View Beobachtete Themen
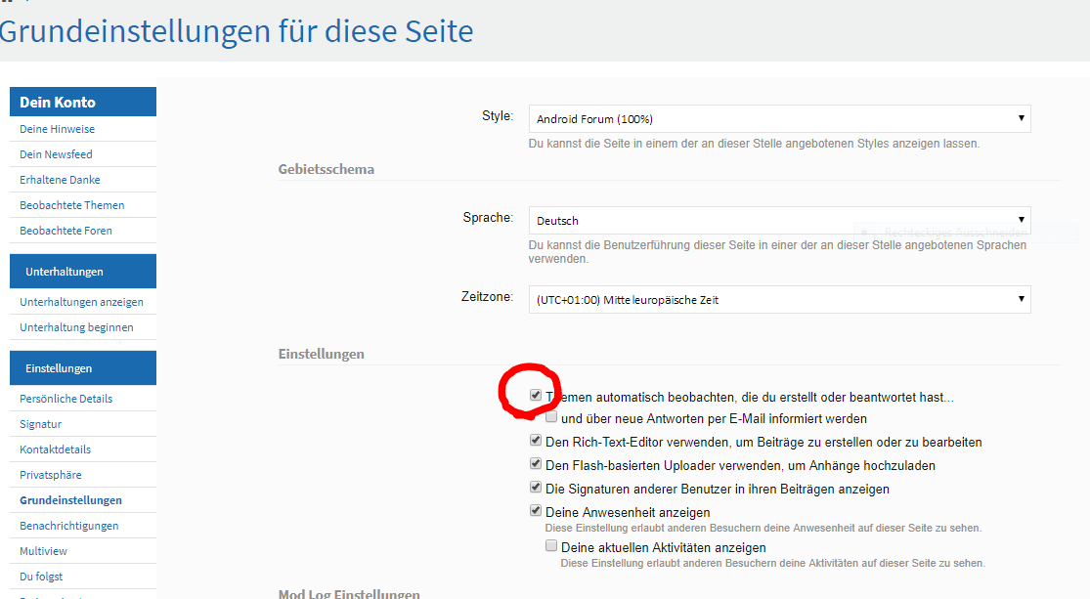This screenshot has height=599, width=1090. pyautogui.click(x=71, y=205)
